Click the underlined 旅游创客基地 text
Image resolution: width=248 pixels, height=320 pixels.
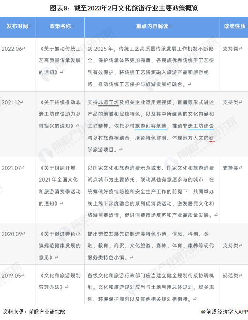[151, 126]
